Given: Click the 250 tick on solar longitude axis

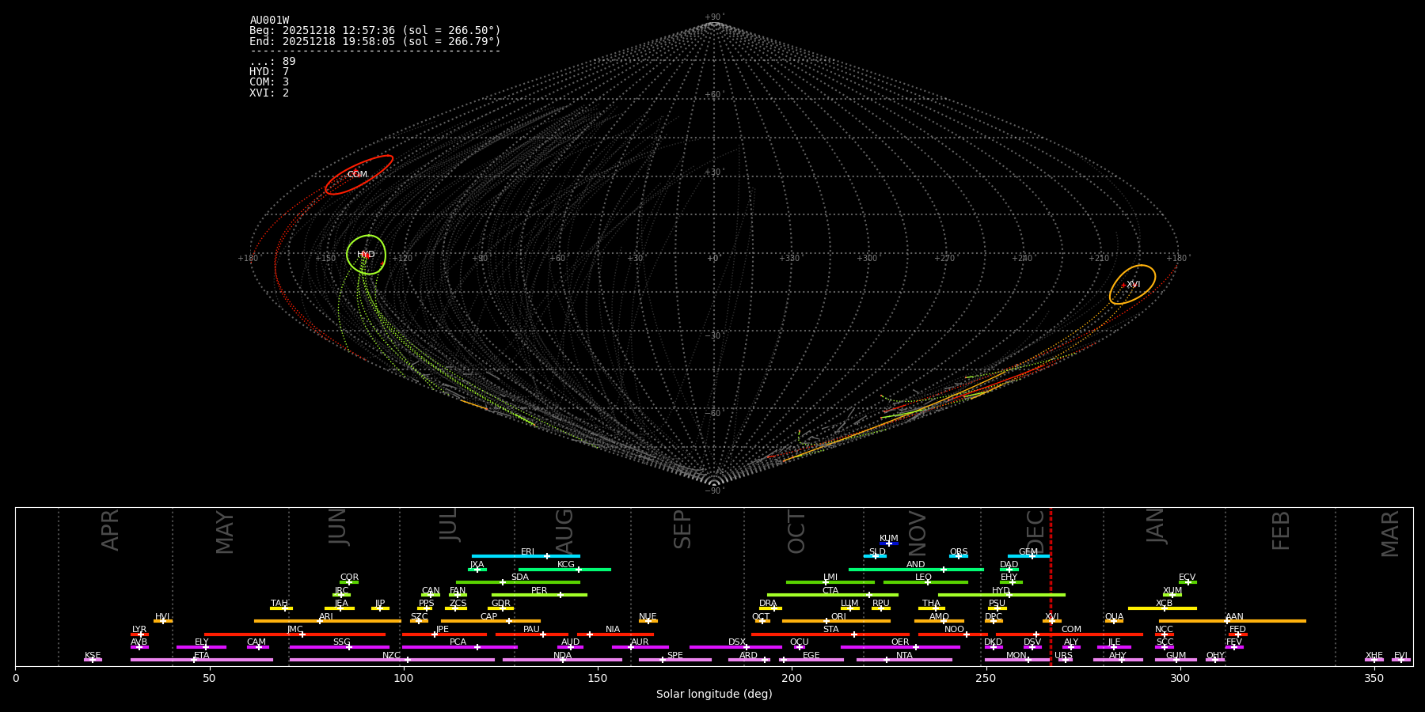Looking at the screenshot, I should [986, 678].
